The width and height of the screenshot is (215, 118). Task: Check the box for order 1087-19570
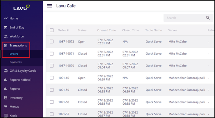pyautogui.click(x=52, y=66)
